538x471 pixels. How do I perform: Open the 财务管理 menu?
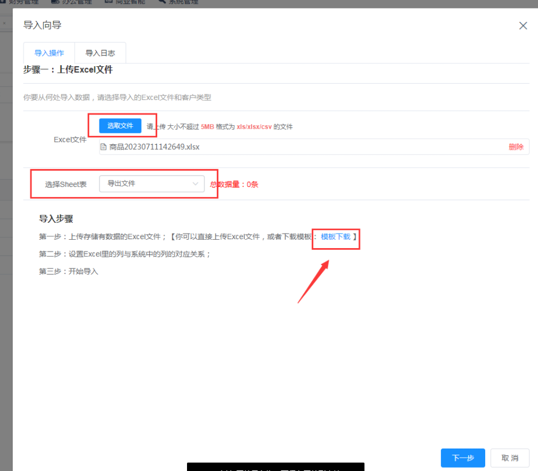pyautogui.click(x=24, y=2)
